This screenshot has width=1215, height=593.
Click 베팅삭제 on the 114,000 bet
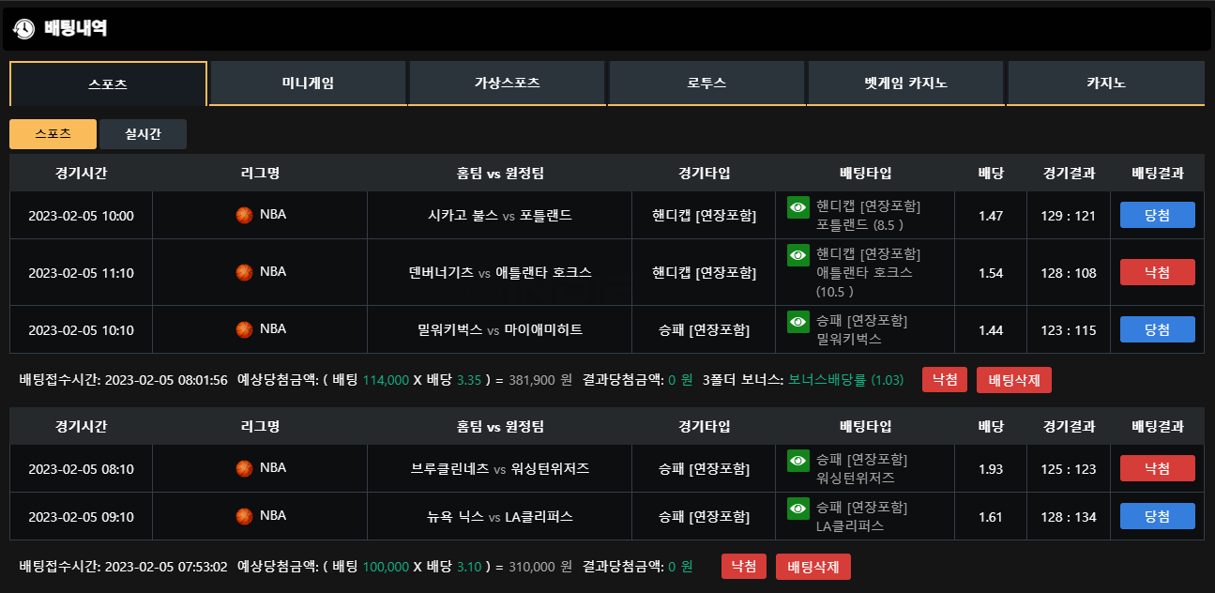(1014, 380)
